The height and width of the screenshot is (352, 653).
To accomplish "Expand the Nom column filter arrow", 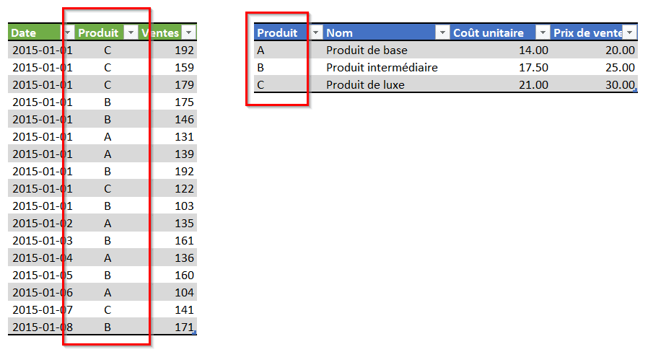I will pos(442,33).
